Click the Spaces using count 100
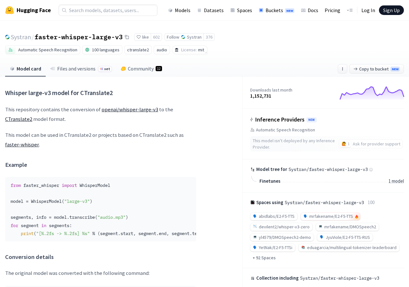The image size is (409, 287). click(371, 202)
